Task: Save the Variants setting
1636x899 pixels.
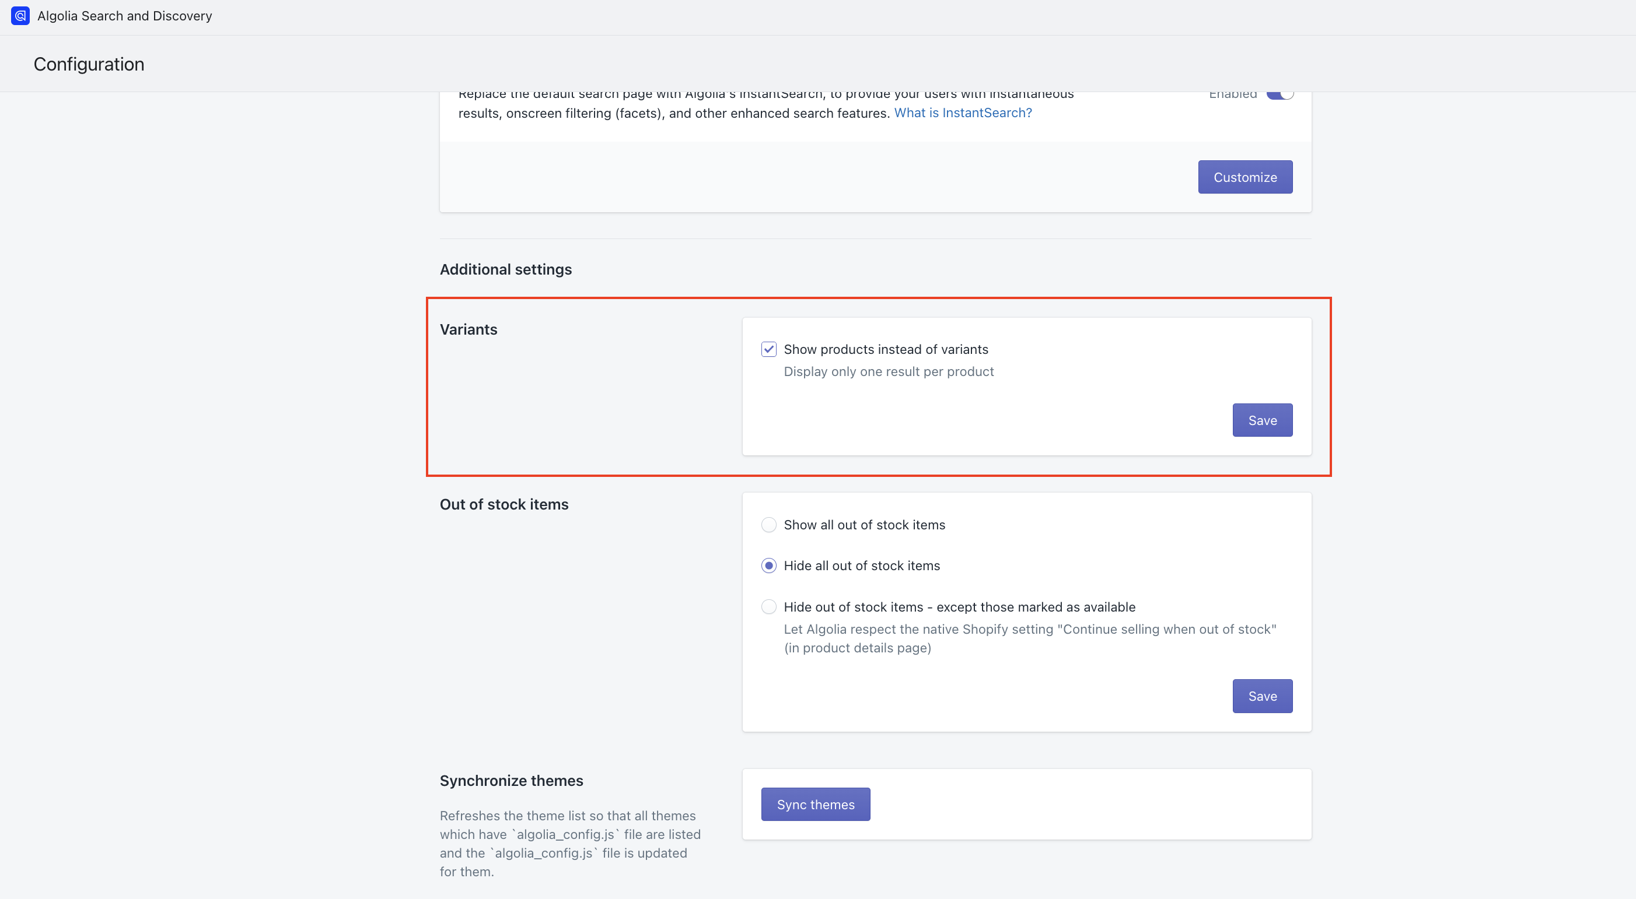Action: pos(1262,420)
